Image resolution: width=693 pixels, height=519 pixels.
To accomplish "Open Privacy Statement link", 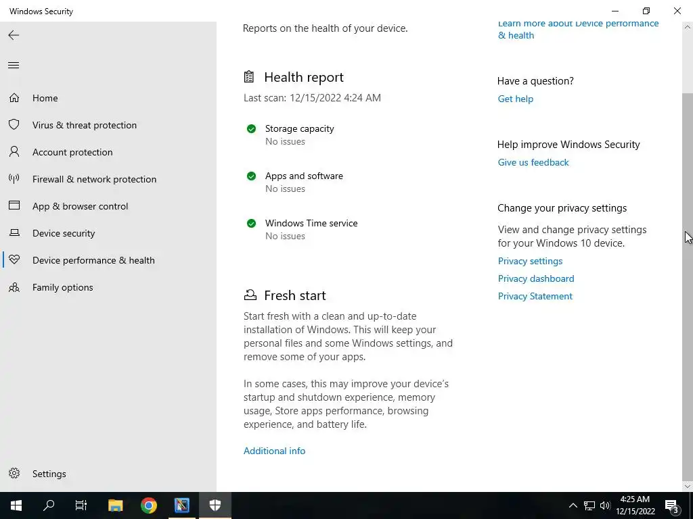I will (x=535, y=296).
